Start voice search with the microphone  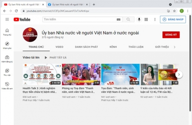[x=139, y=19]
